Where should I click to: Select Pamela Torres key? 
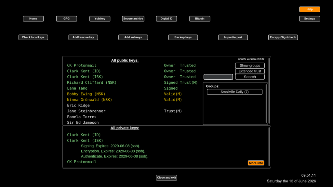[82, 117]
